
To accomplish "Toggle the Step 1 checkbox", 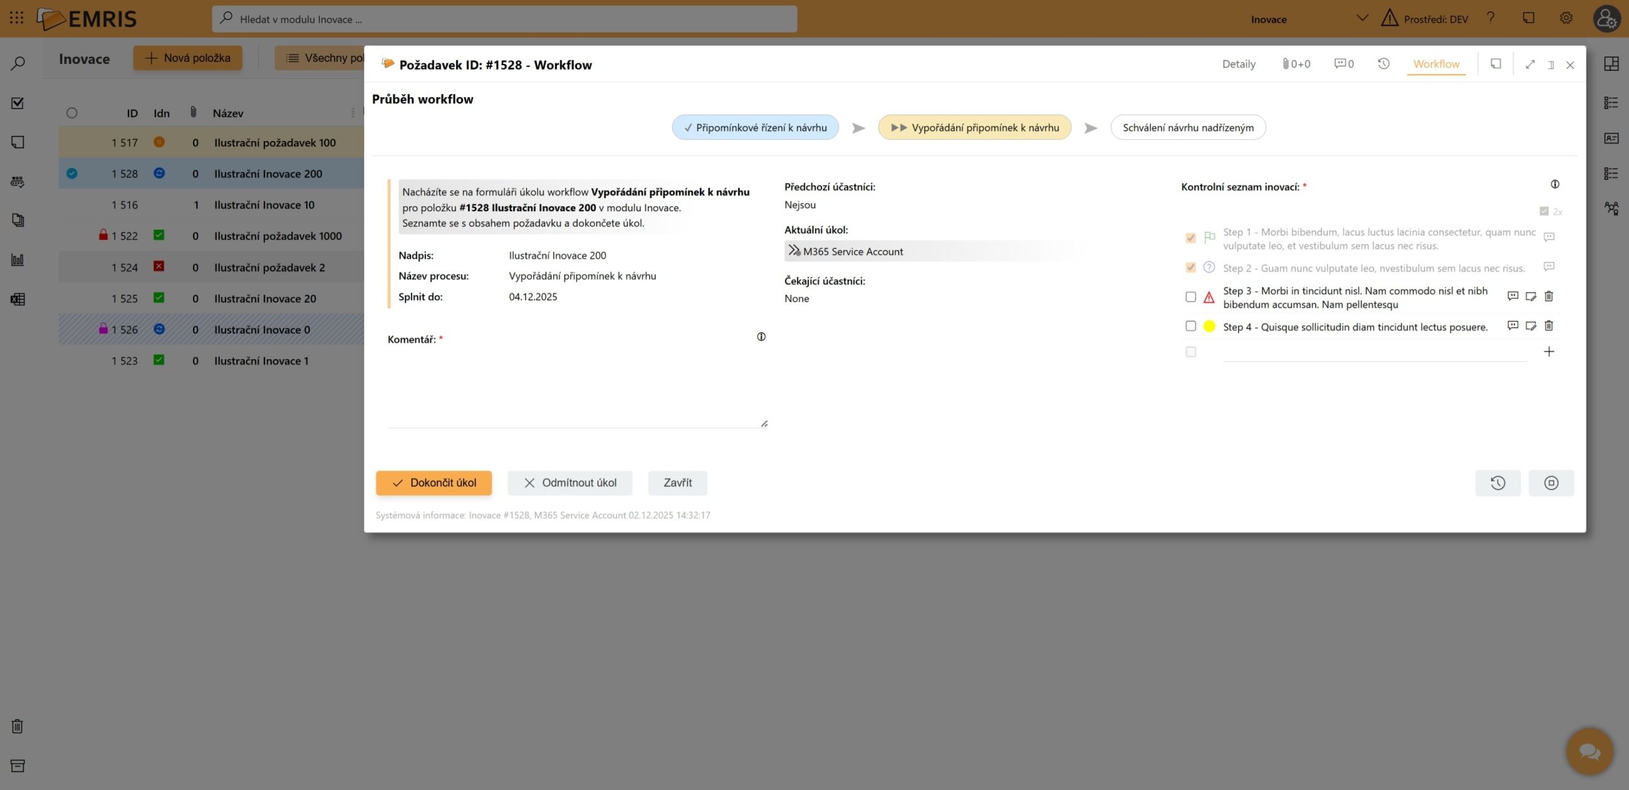I will [x=1190, y=238].
